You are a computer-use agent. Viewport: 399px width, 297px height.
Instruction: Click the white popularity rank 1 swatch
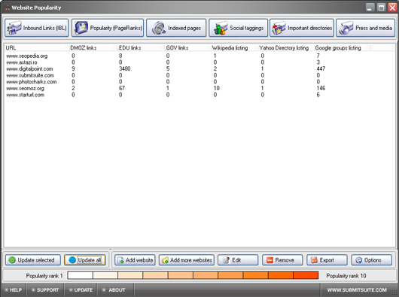pyautogui.click(x=80, y=275)
